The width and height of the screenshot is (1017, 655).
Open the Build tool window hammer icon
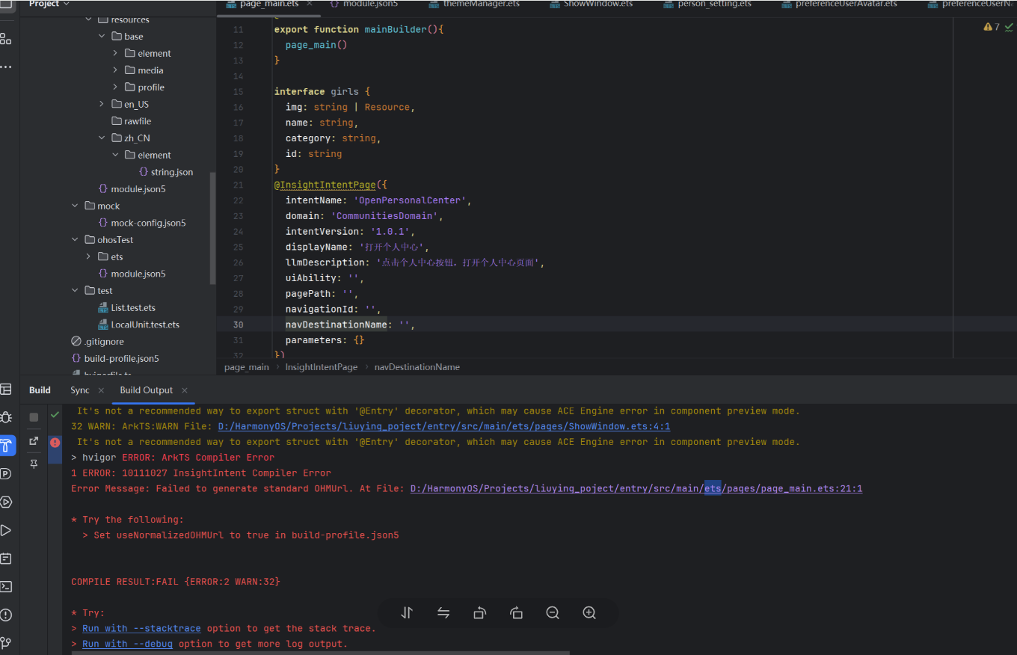(6, 446)
